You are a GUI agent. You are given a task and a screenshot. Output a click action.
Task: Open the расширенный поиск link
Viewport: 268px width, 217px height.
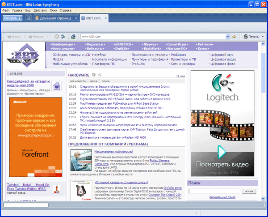[x=222, y=197]
